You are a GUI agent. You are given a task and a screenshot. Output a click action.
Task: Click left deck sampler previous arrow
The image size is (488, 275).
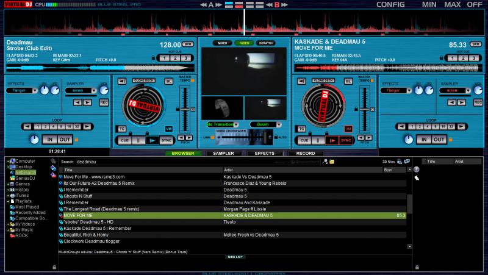pos(77,102)
